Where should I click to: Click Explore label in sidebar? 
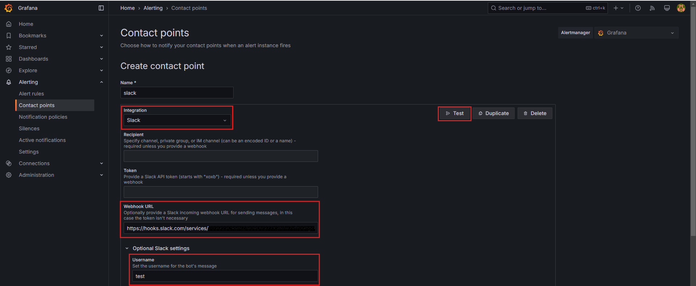click(28, 70)
